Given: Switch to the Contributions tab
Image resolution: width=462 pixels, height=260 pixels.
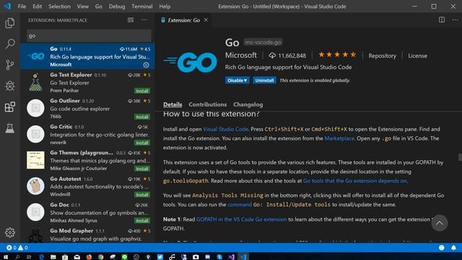Looking at the screenshot, I should 208,104.
